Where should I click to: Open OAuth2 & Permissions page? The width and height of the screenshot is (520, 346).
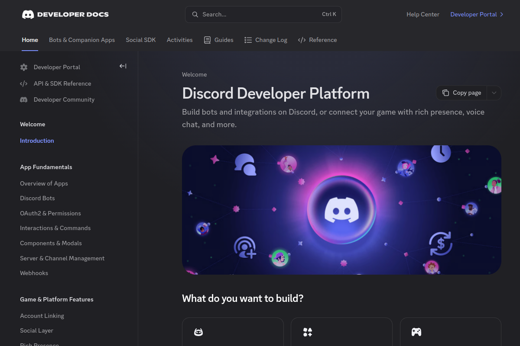[50, 213]
